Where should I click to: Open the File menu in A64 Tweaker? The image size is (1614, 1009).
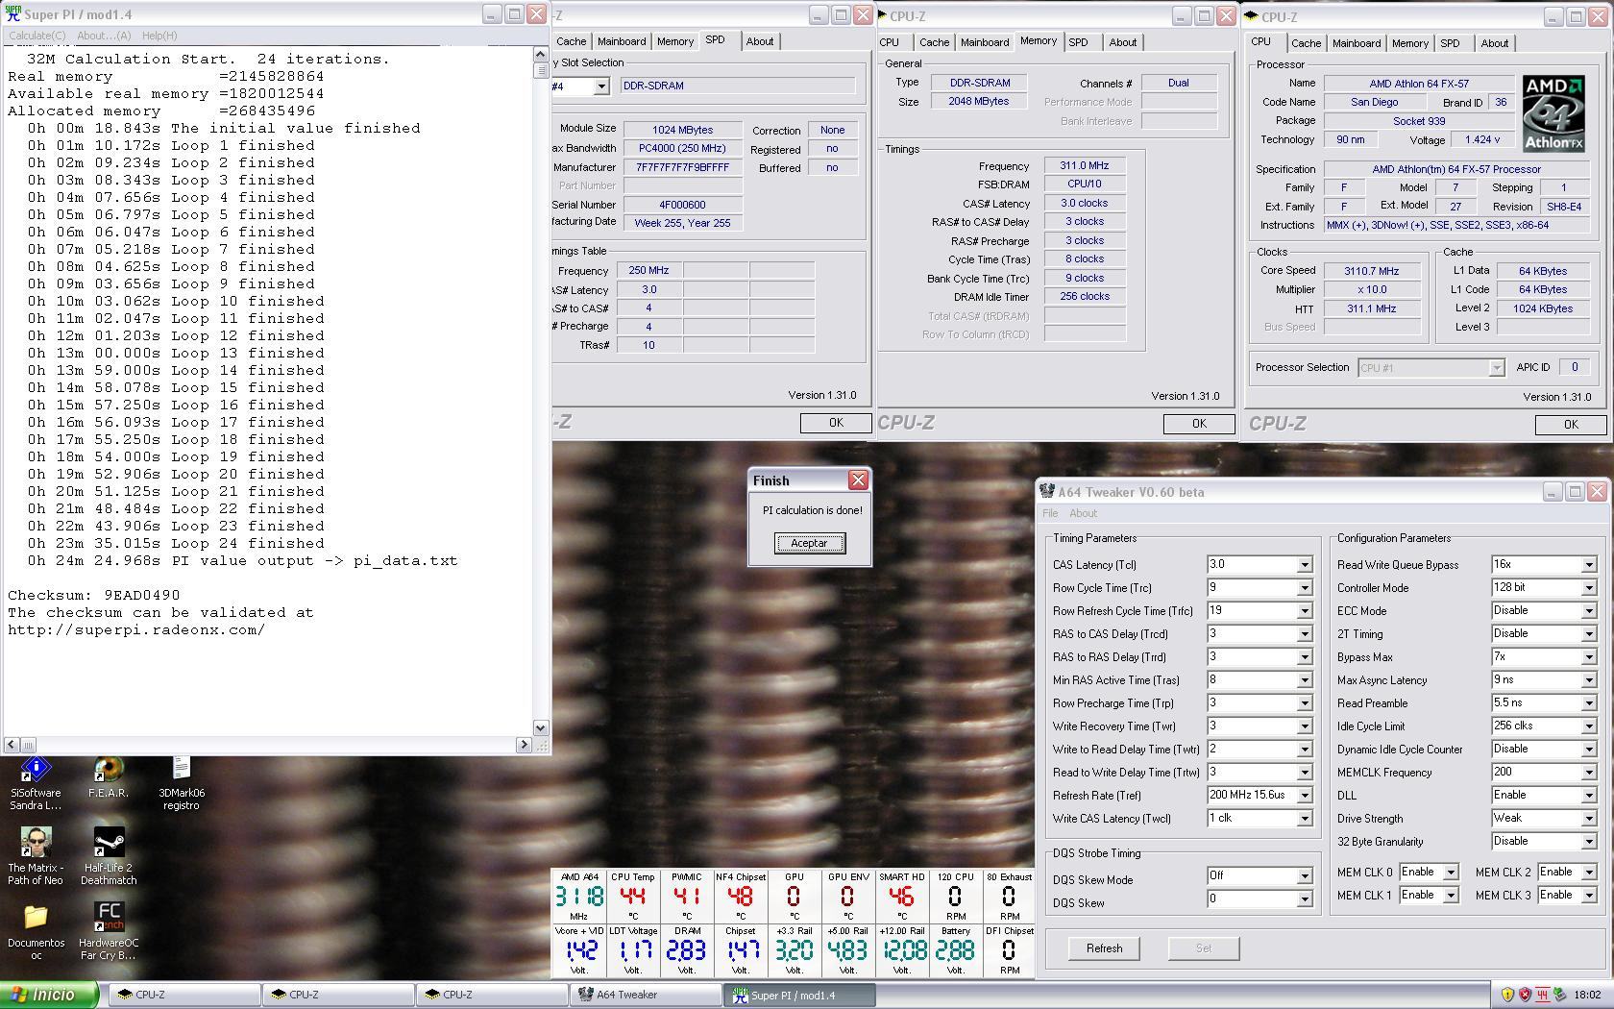tap(1050, 513)
